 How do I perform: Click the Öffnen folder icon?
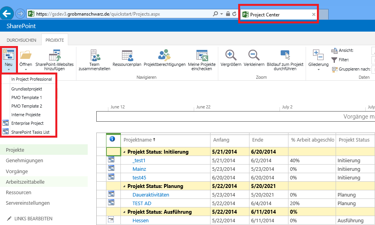[x=26, y=55]
